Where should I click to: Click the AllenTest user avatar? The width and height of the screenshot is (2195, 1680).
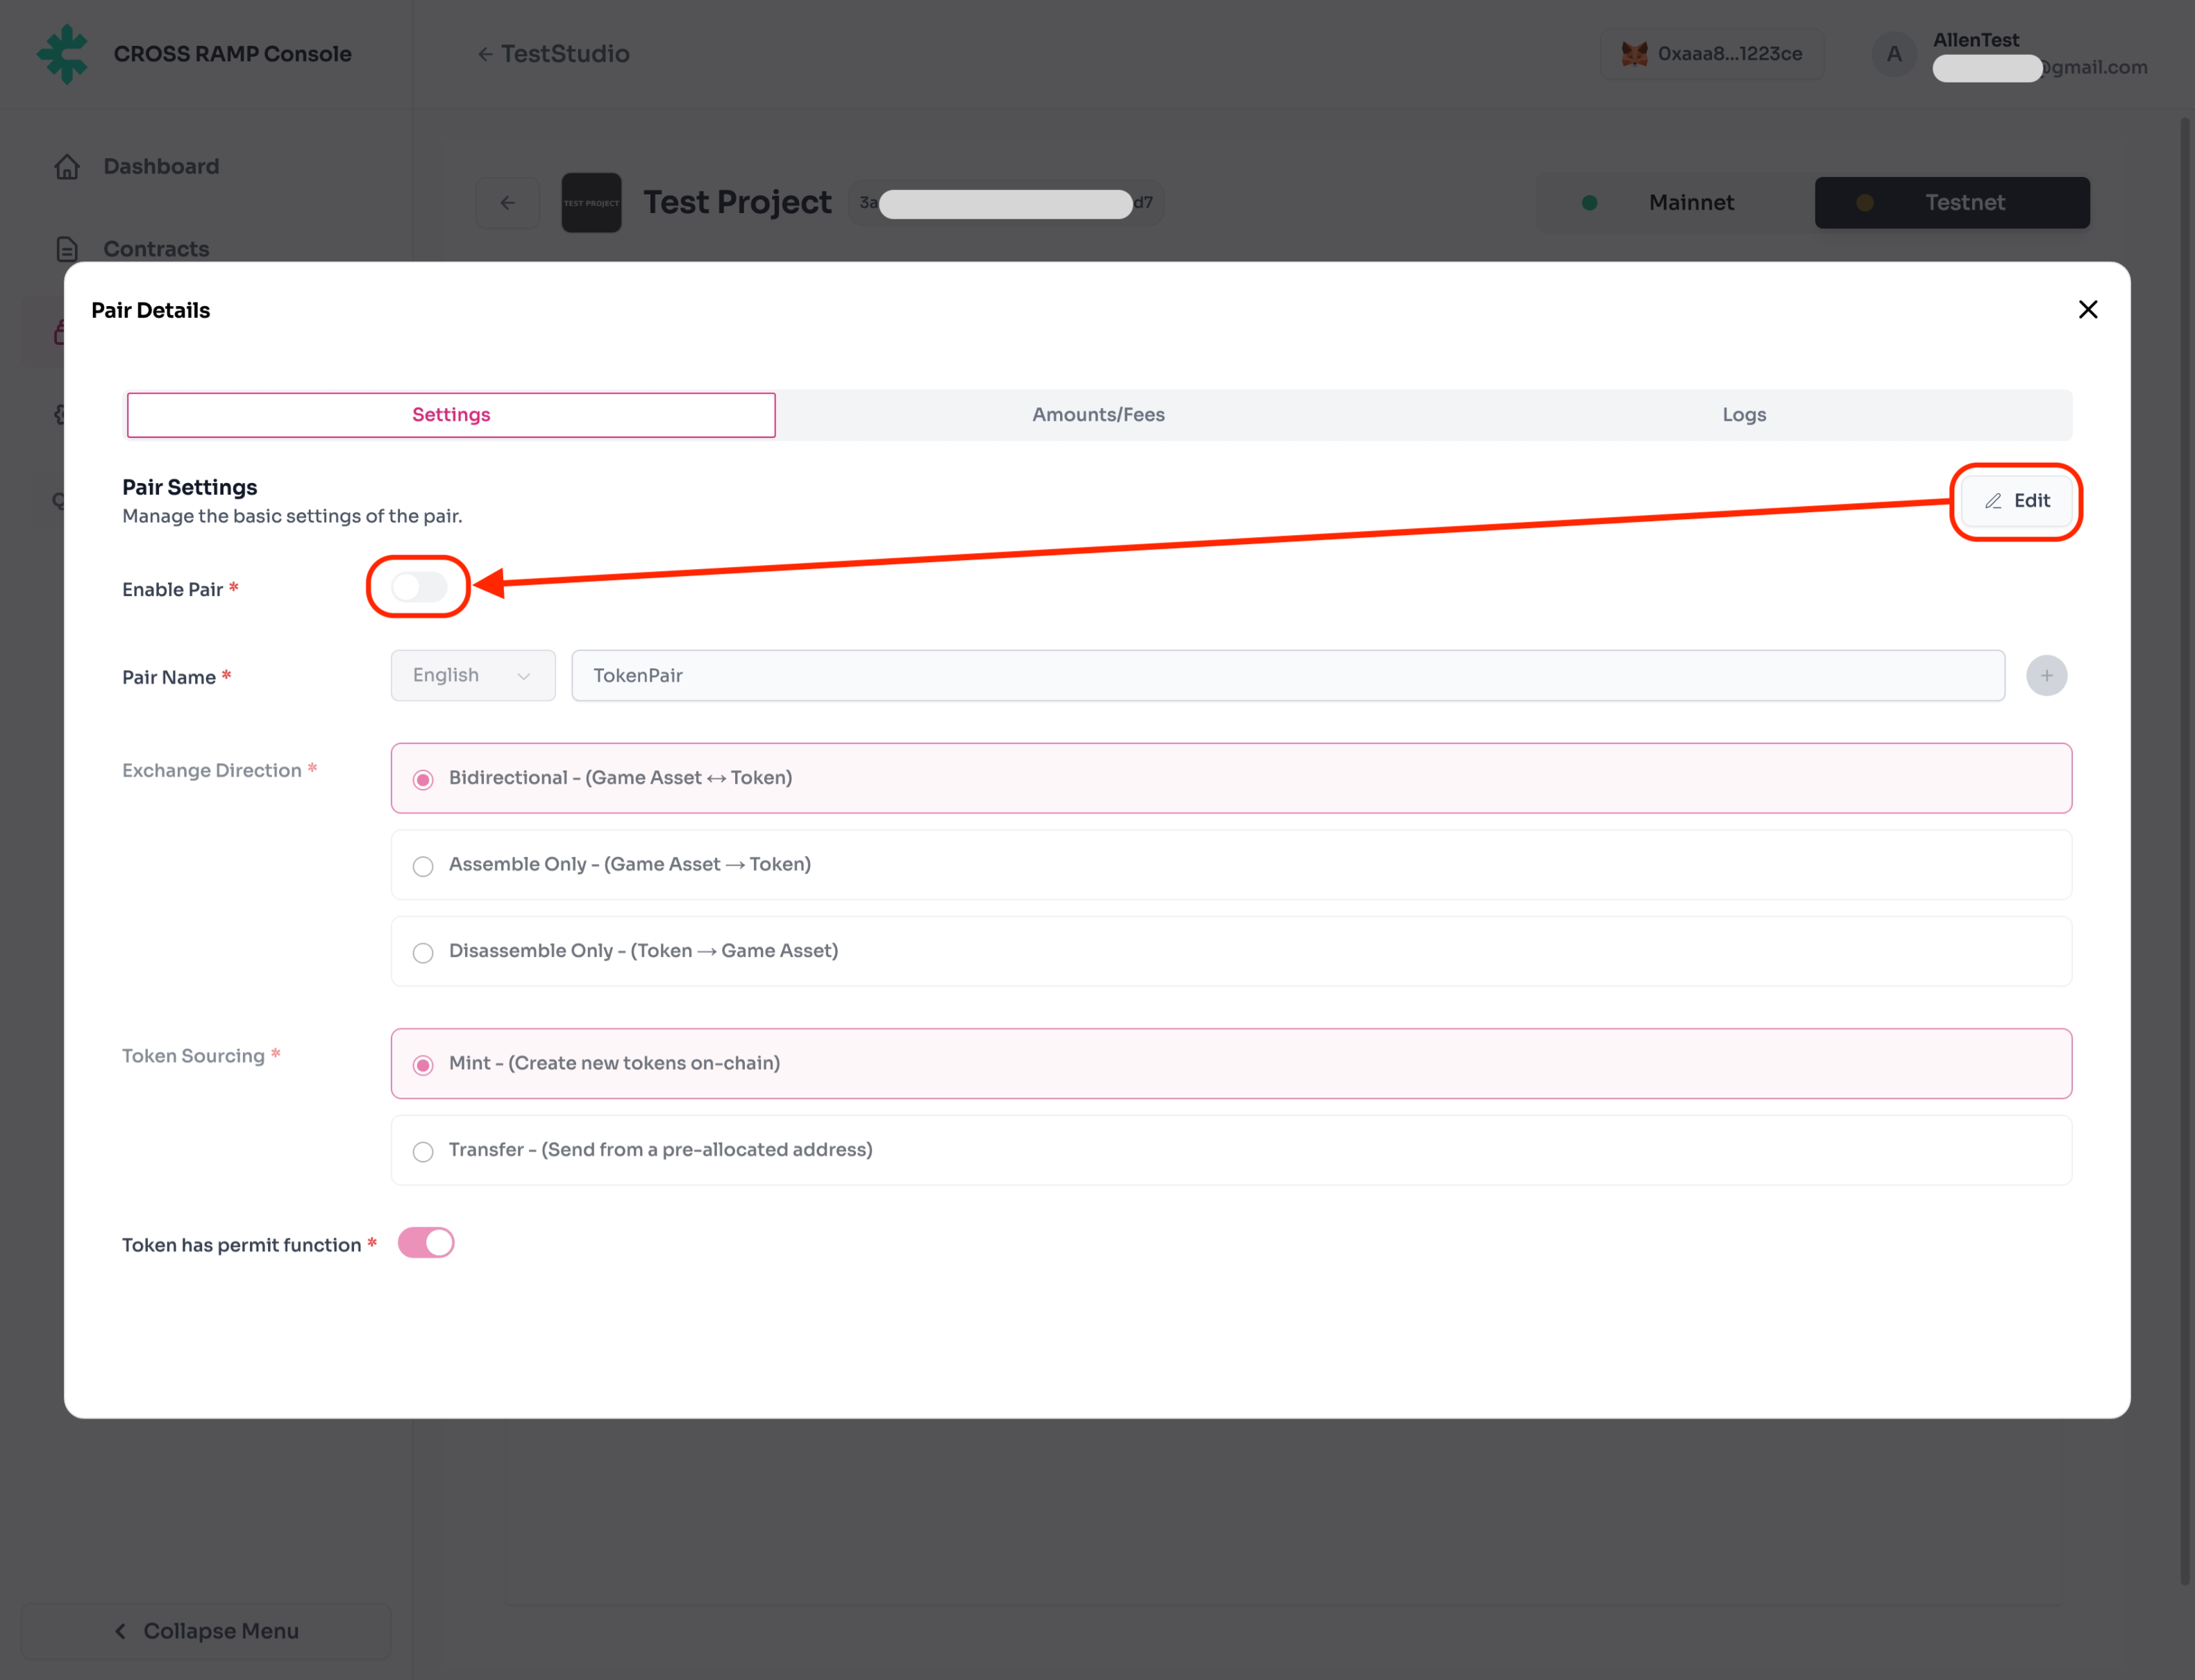click(x=1893, y=54)
